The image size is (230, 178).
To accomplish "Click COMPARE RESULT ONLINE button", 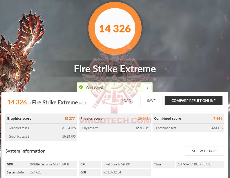I will (194, 100).
